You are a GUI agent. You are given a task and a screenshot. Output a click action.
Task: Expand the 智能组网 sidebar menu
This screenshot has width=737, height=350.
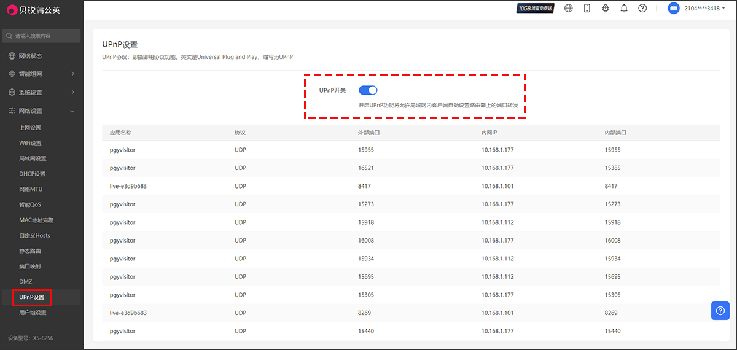click(x=41, y=74)
